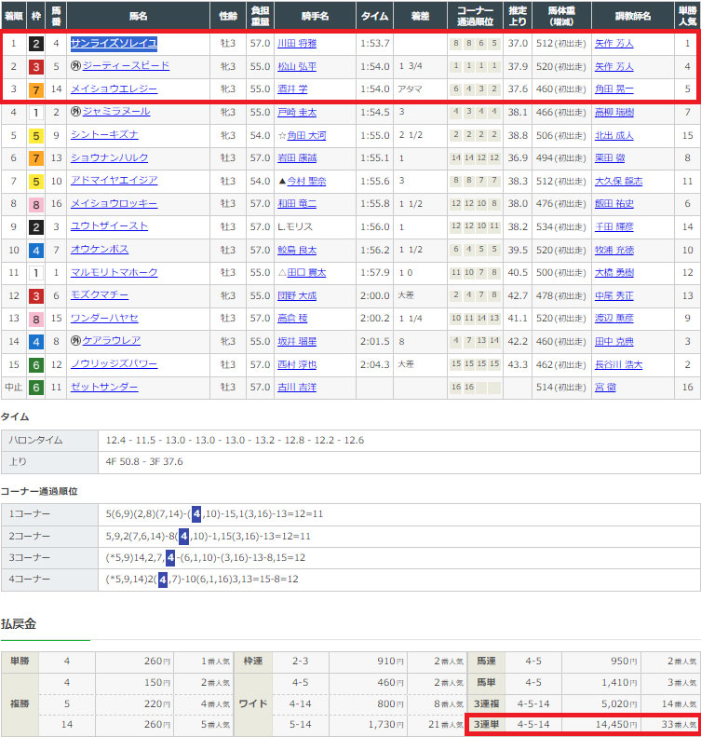Click blue frame badge 4 for オウケンボス

pos(34,250)
